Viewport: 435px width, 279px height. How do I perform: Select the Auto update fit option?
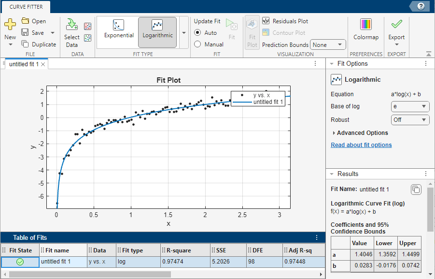[x=197, y=32]
